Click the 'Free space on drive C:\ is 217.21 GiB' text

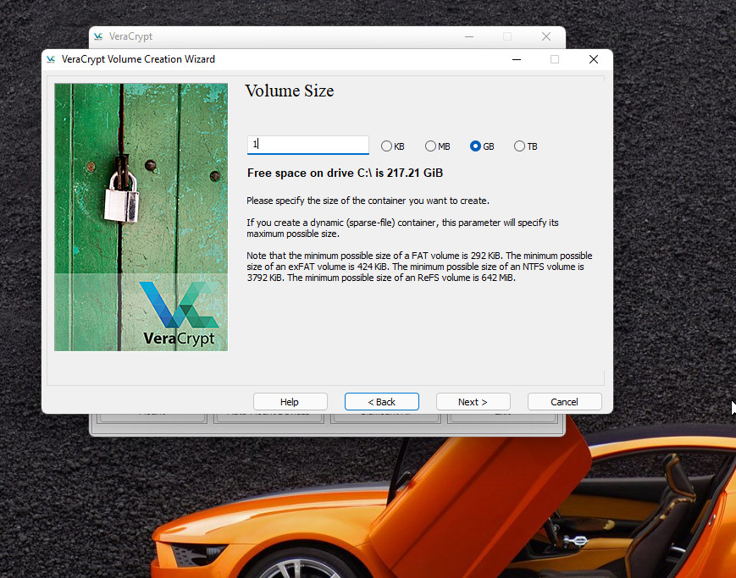[x=345, y=173]
